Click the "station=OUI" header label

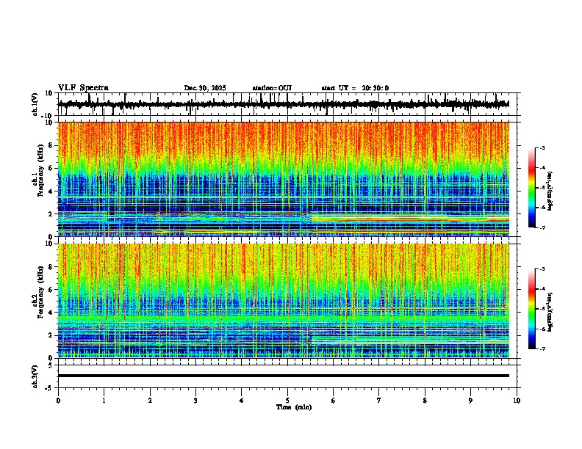[272, 88]
